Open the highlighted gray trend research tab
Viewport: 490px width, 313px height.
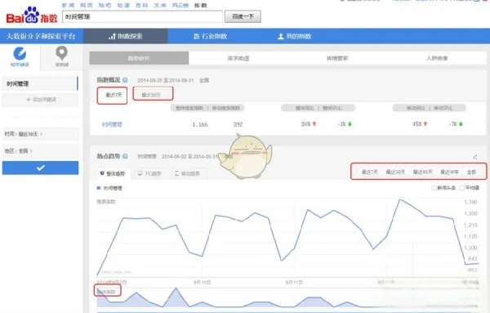point(139,58)
